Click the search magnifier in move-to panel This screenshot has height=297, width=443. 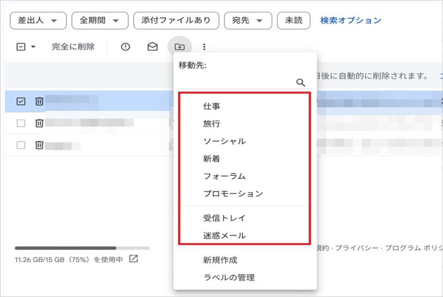(301, 82)
